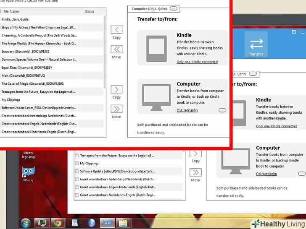Click the monitor app icon next to Start
The height and width of the screenshot is (229, 306).
42,223
